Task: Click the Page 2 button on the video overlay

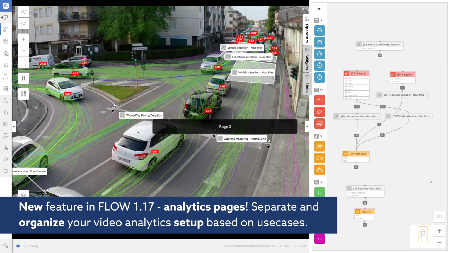Action: click(225, 126)
